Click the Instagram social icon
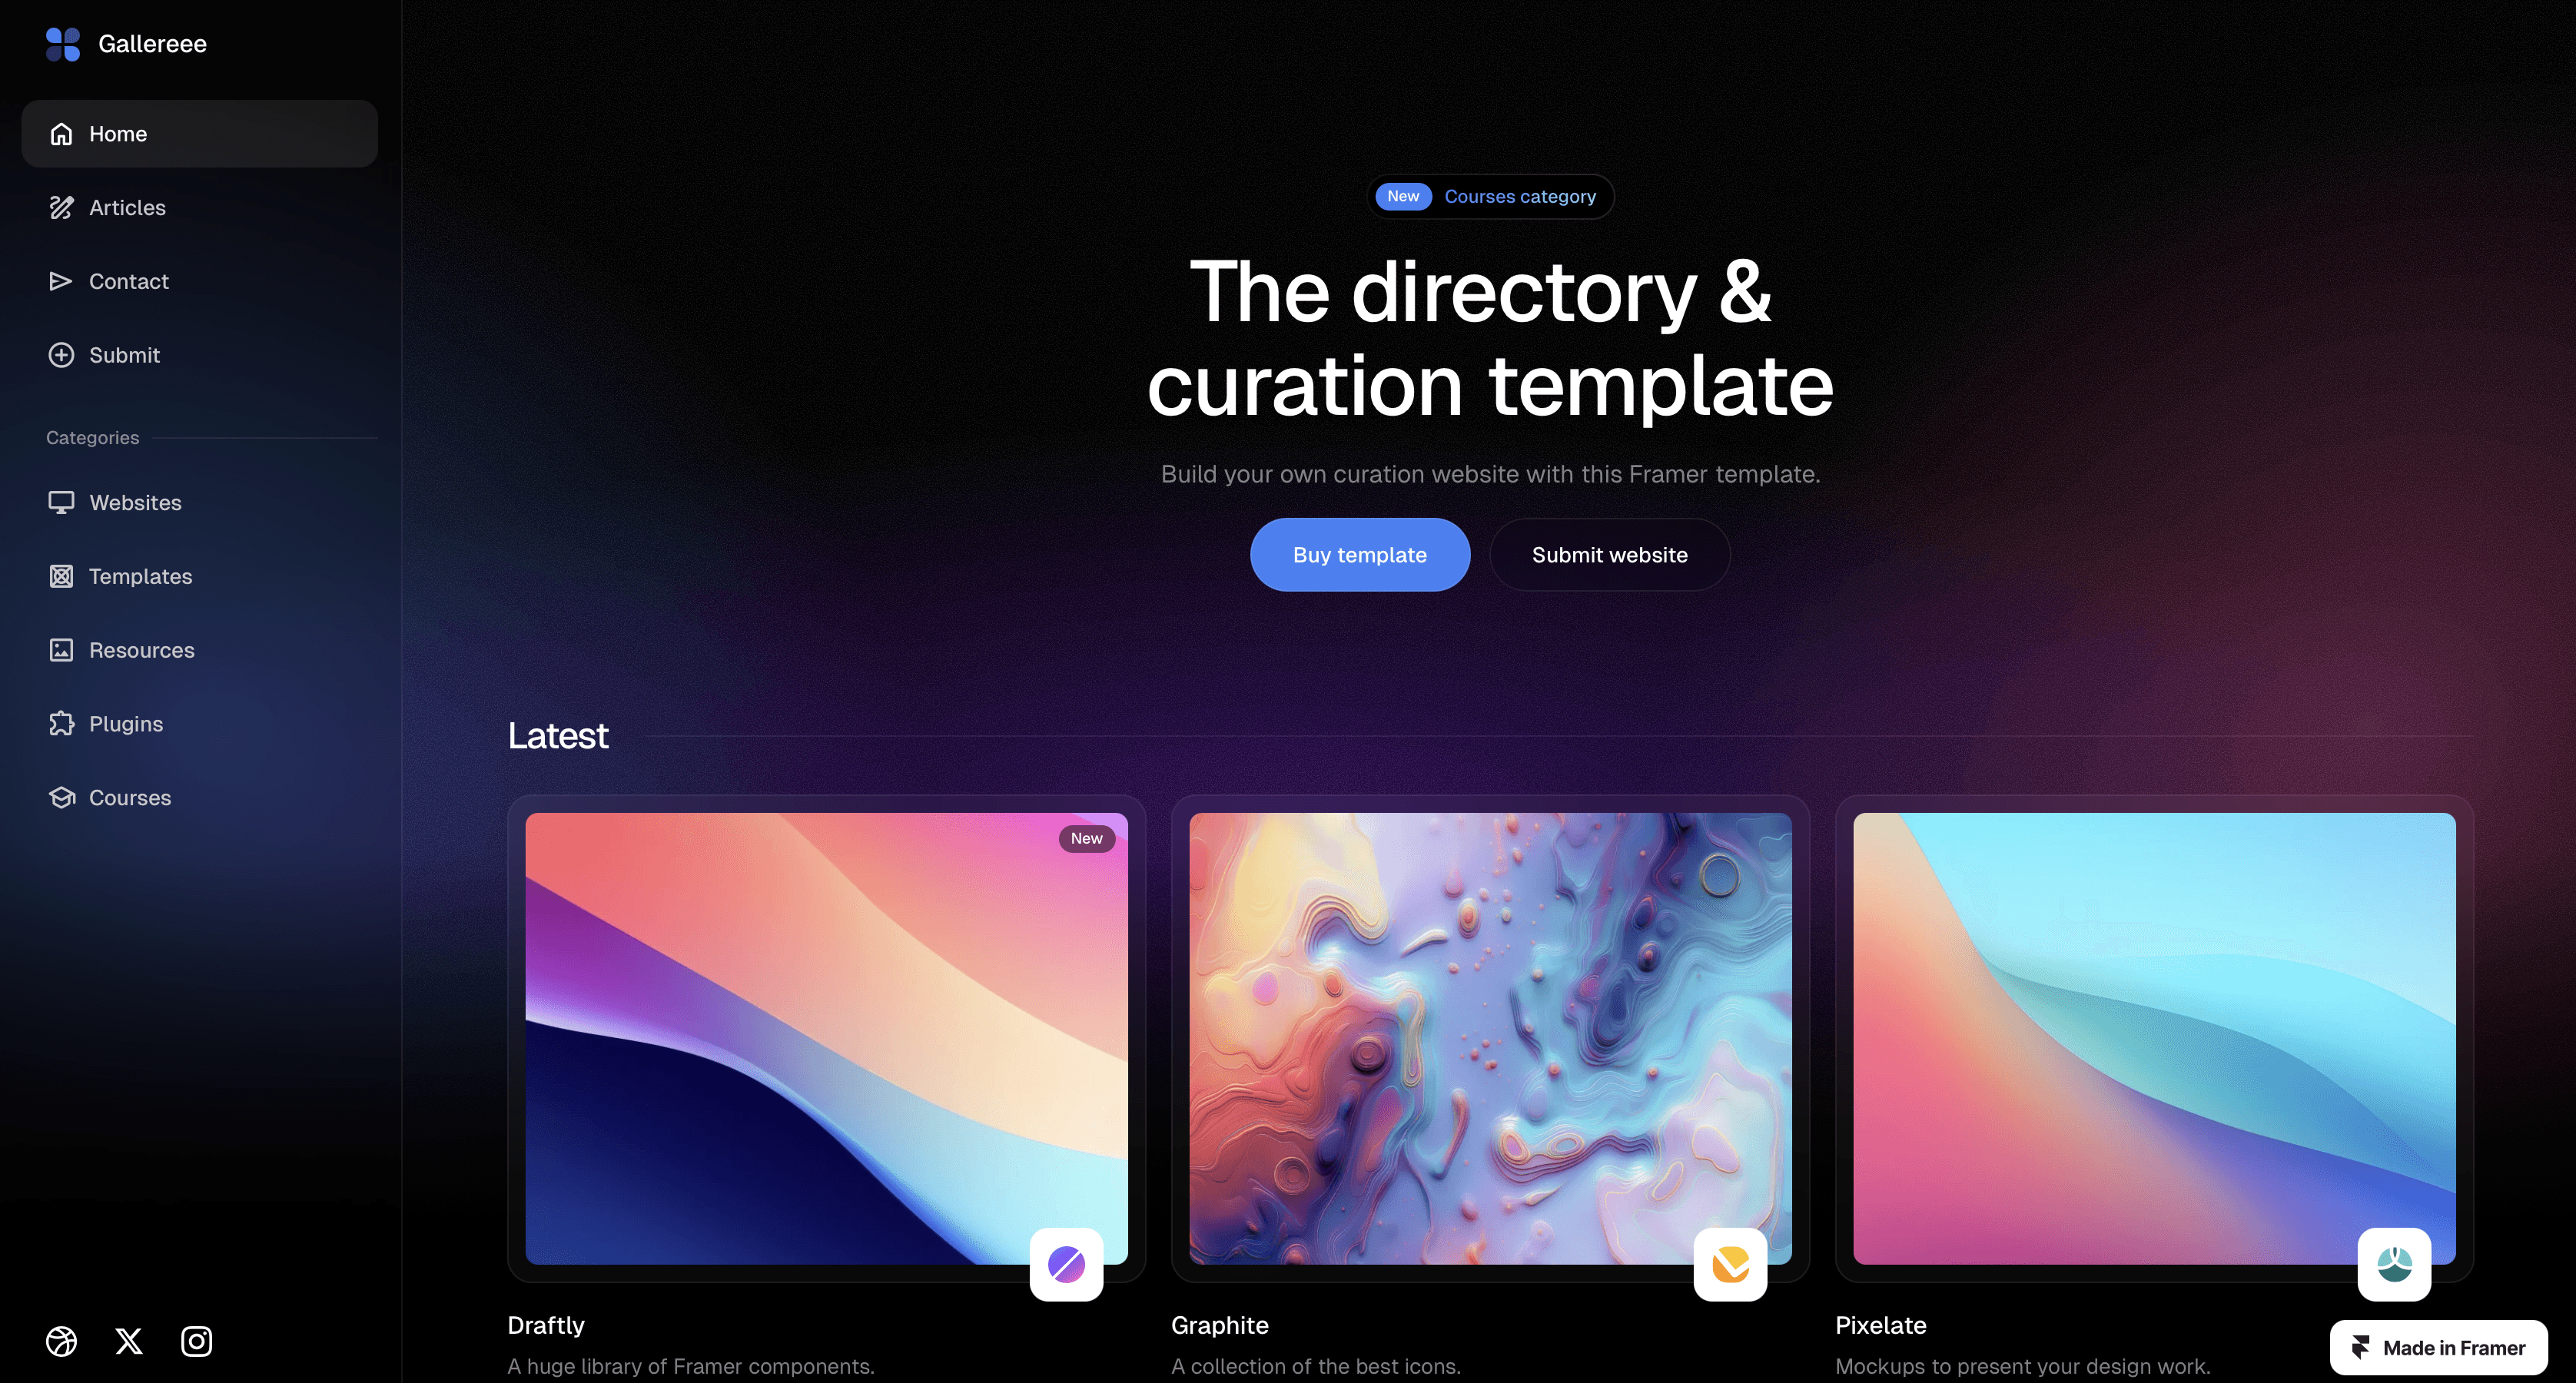This screenshot has height=1383, width=2576. (193, 1341)
